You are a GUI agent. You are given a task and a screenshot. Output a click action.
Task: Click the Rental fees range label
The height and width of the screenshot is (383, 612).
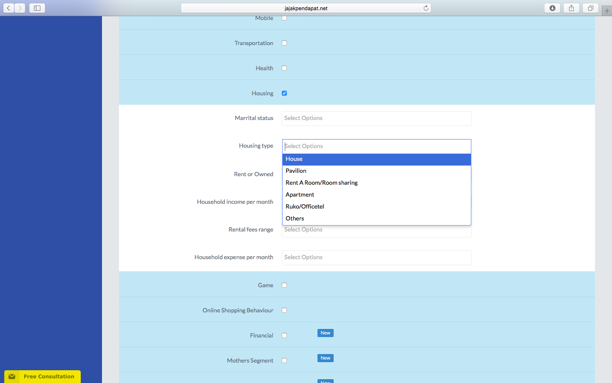click(x=251, y=229)
